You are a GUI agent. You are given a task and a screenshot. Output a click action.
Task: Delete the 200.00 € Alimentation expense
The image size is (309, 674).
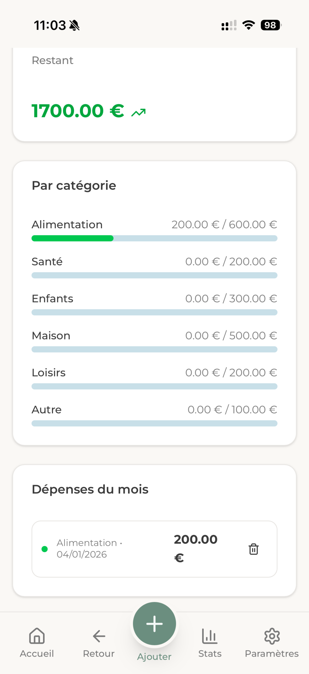pyautogui.click(x=253, y=549)
